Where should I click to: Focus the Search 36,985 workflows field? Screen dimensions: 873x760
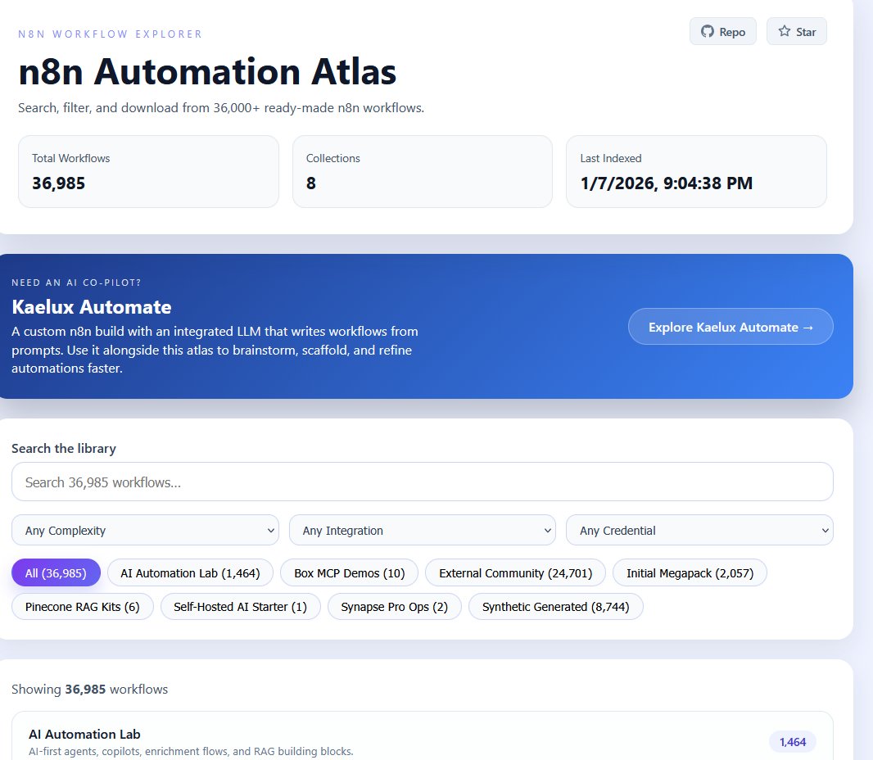[422, 482]
